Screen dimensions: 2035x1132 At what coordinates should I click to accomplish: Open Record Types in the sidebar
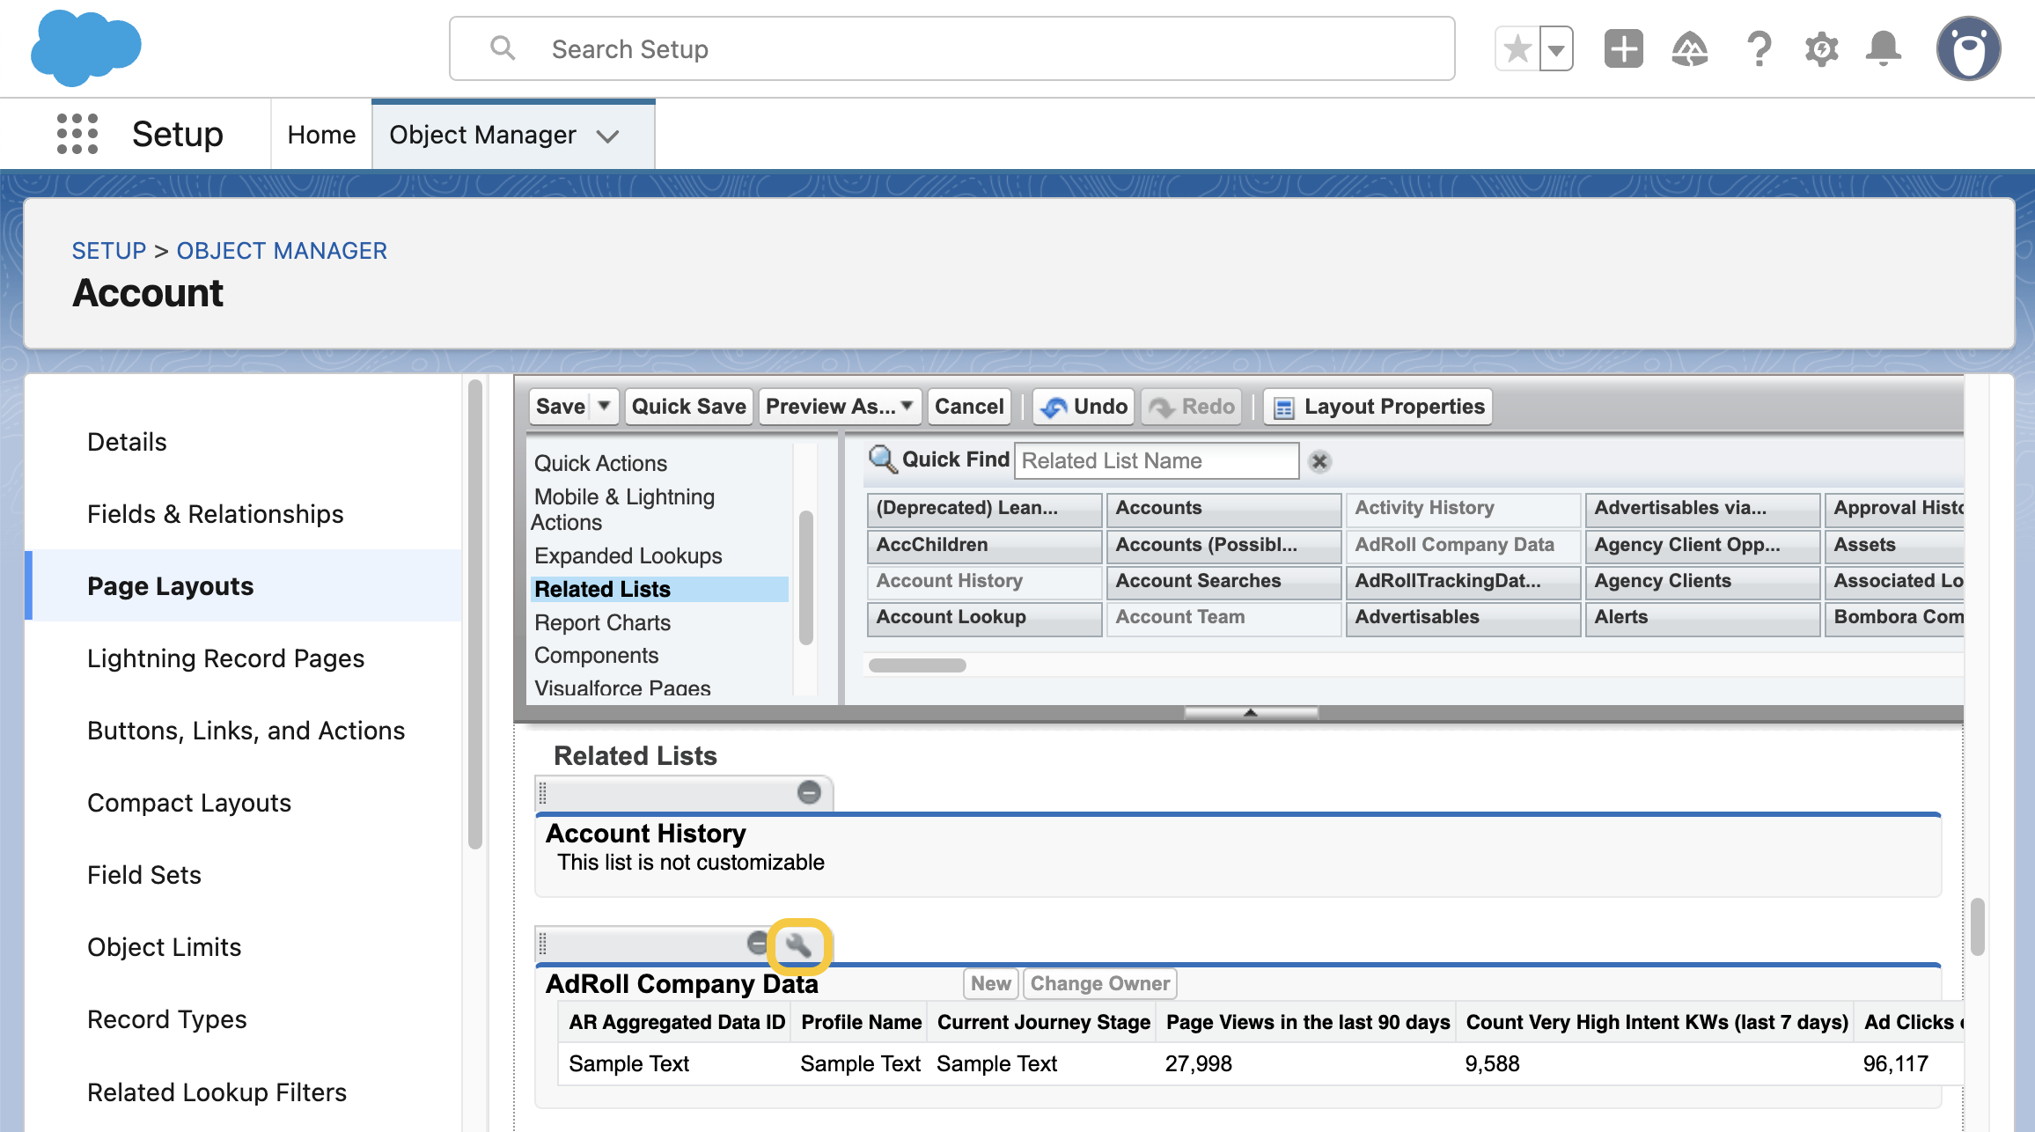tap(243, 1019)
